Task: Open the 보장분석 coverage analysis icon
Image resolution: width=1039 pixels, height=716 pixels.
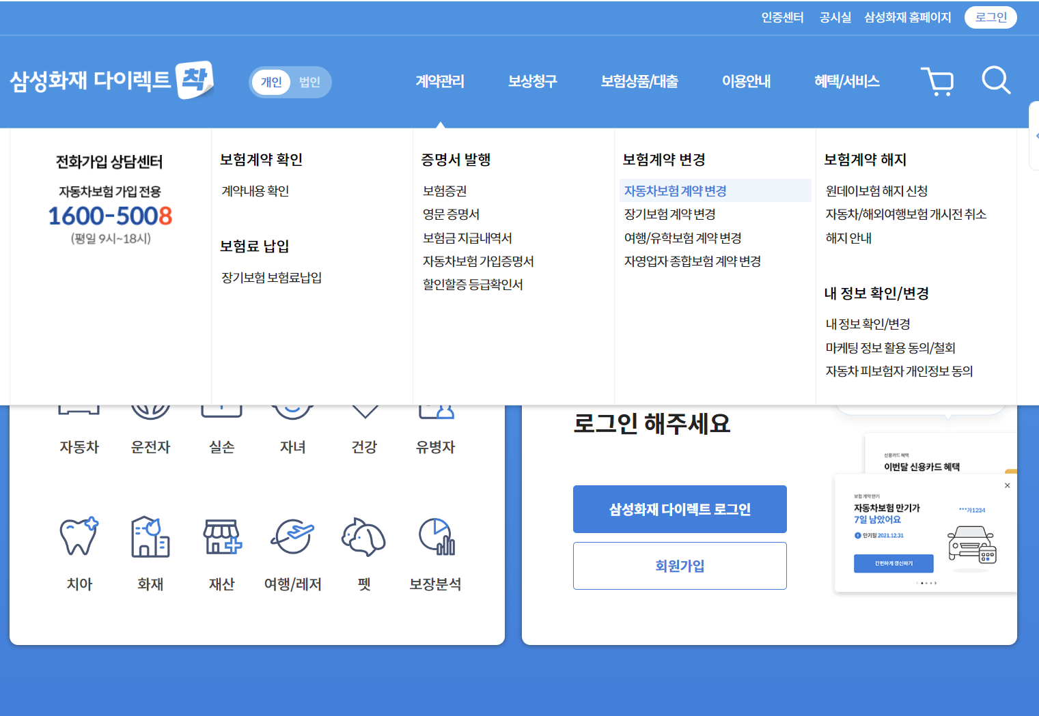Action: pos(436,536)
